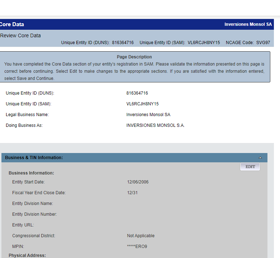Select the Legal Business Name value
The height and width of the screenshot is (258, 280).
[148, 115]
